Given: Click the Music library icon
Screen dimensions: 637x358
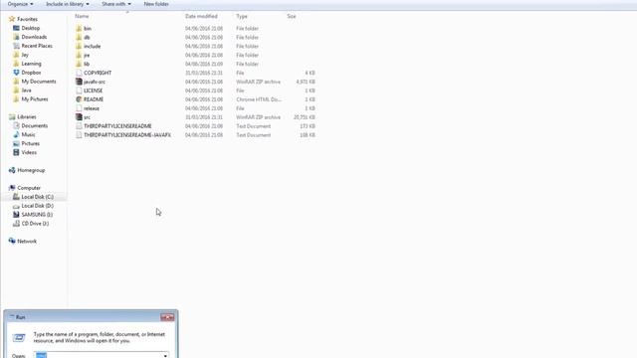Looking at the screenshot, I should click(16, 135).
